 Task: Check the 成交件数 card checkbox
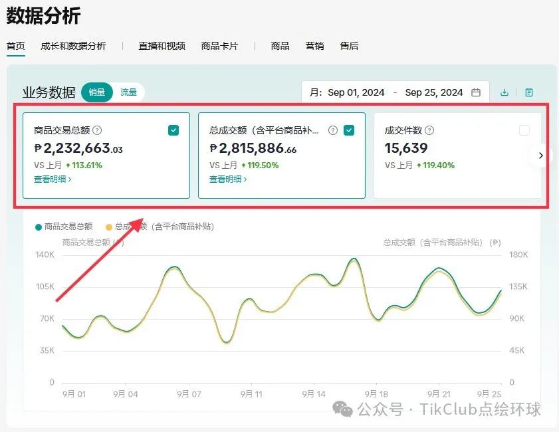524,130
